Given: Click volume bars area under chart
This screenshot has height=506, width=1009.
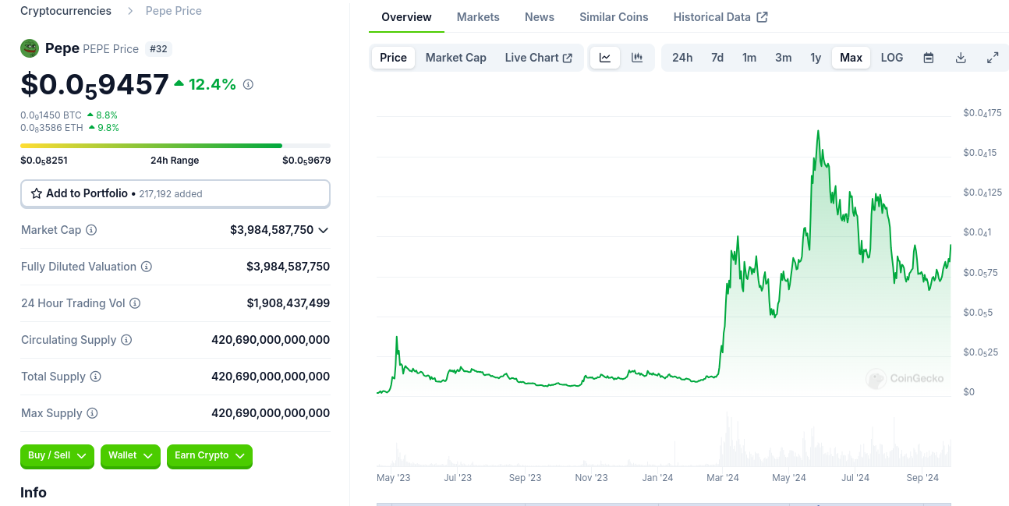Looking at the screenshot, I should 664,441.
